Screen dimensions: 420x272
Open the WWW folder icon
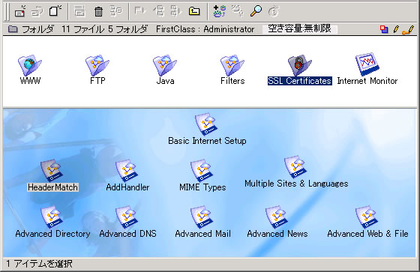pyautogui.click(x=30, y=66)
